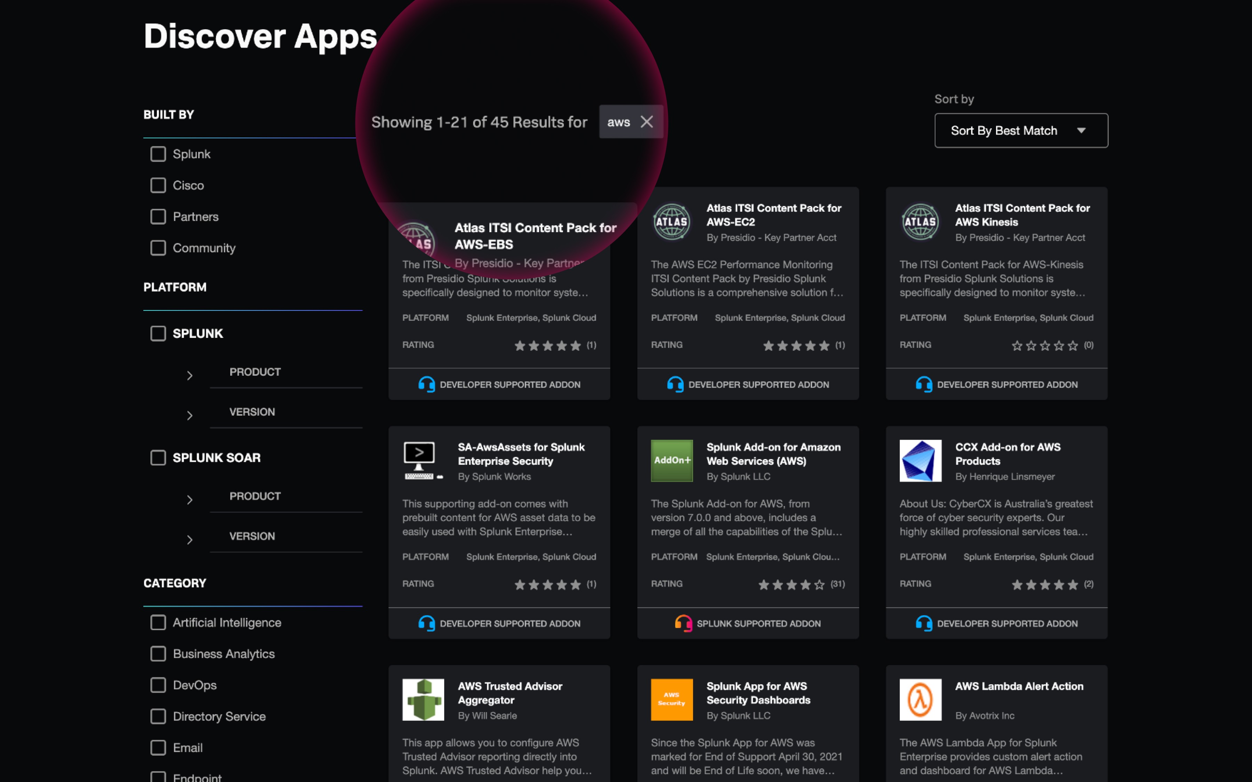Click the AWS Trusted Advisor green cubes icon
This screenshot has width=1252, height=782.
[423, 699]
